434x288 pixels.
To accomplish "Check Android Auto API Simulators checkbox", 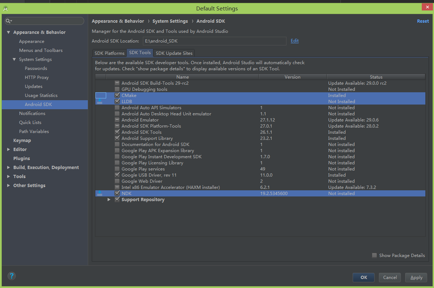I will [x=117, y=108].
